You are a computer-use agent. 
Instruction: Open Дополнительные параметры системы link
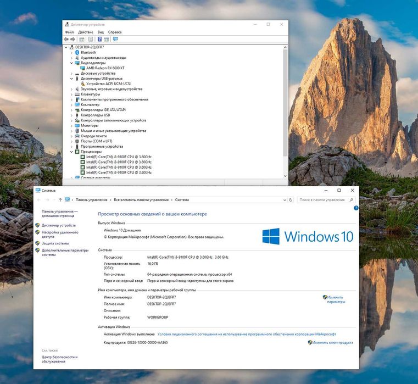(65, 252)
